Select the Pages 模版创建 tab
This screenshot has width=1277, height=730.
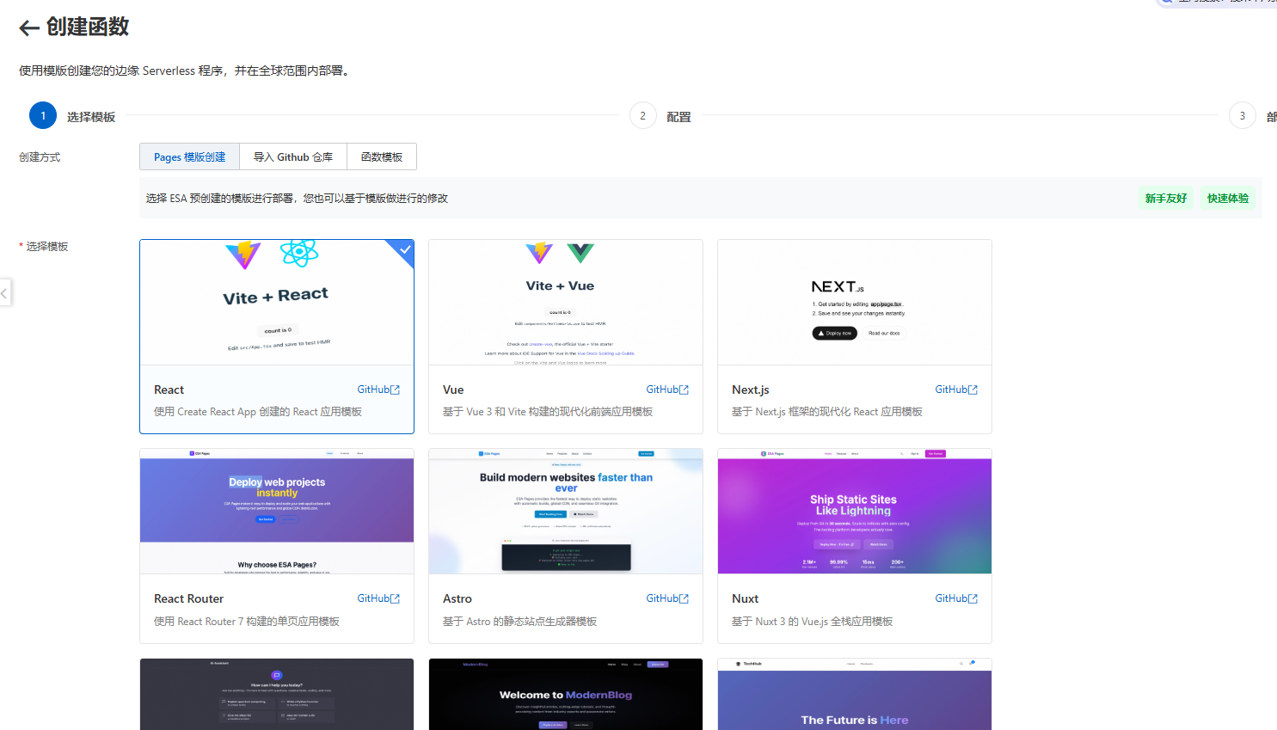click(189, 157)
